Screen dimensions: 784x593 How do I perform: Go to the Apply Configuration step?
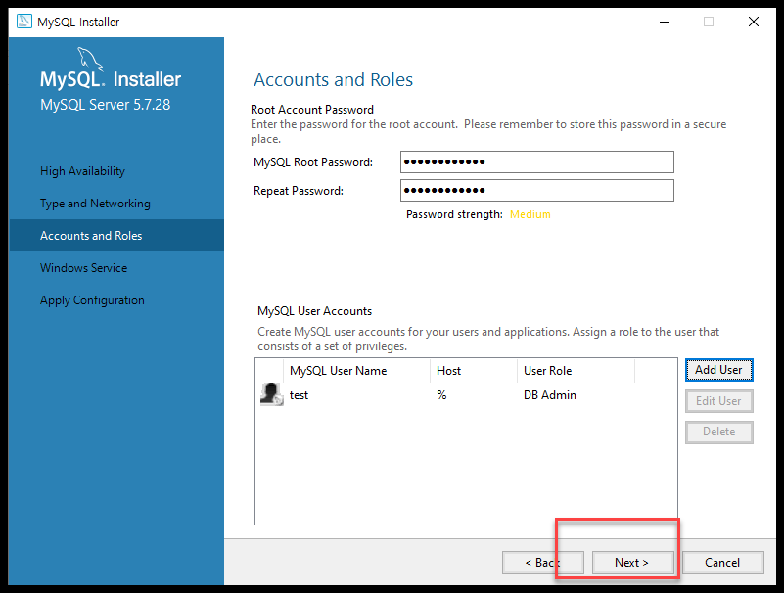click(92, 300)
